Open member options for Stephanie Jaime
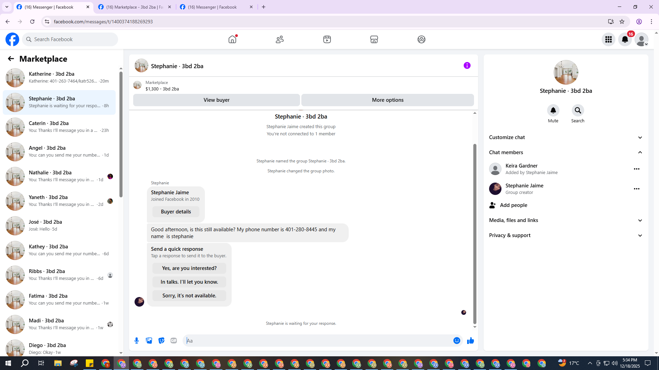The width and height of the screenshot is (659, 370). (x=637, y=189)
